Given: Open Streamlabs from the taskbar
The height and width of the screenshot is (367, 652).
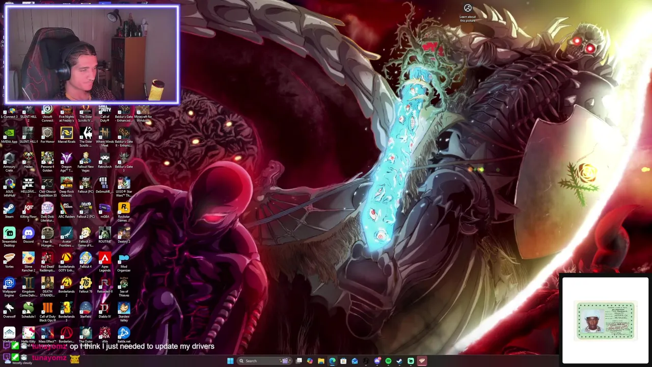Looking at the screenshot, I should tap(411, 361).
